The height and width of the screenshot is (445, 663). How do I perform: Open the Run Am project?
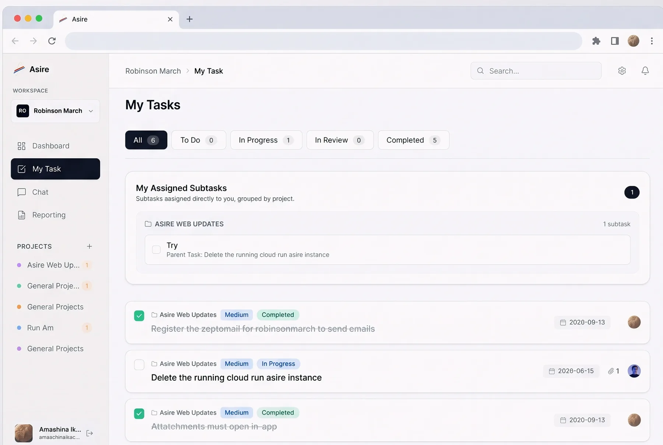[x=55, y=328]
